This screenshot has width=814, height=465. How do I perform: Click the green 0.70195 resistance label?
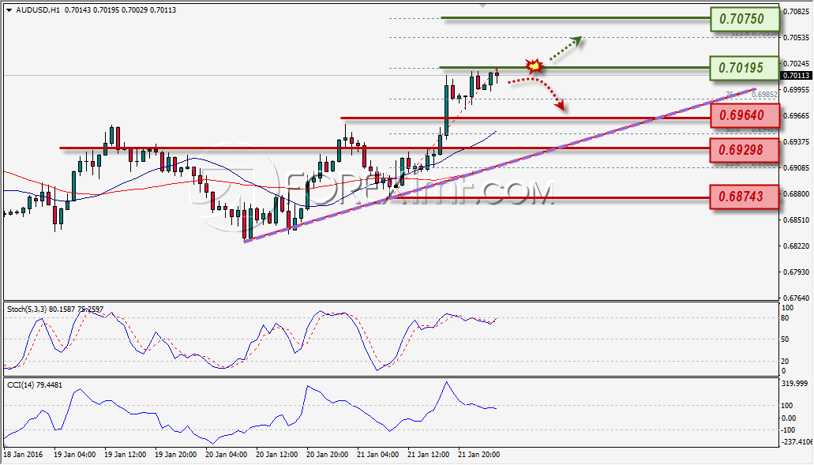point(744,67)
